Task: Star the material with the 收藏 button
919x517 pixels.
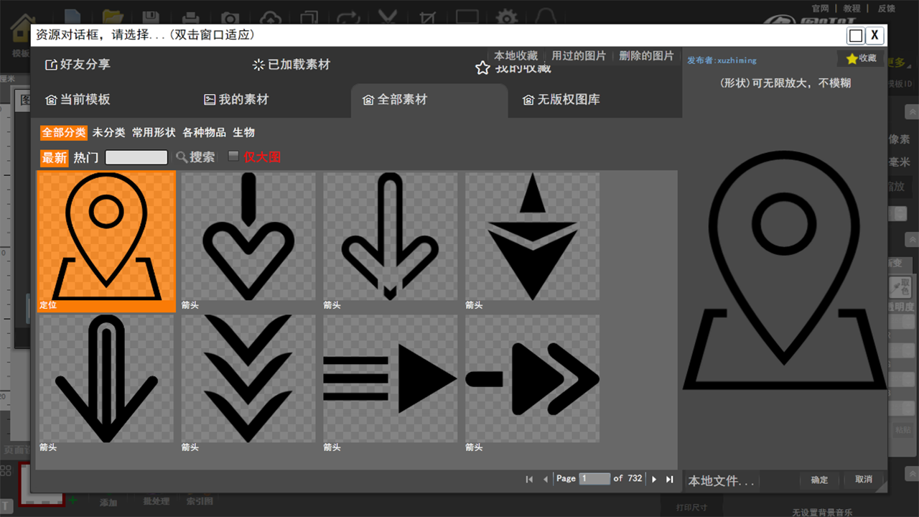Action: [x=860, y=59]
